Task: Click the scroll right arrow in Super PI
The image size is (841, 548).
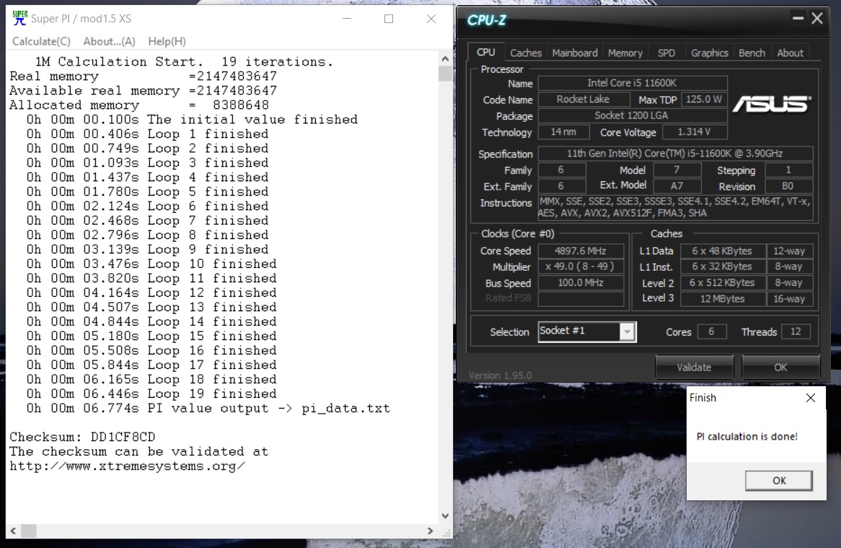Action: pos(430,531)
